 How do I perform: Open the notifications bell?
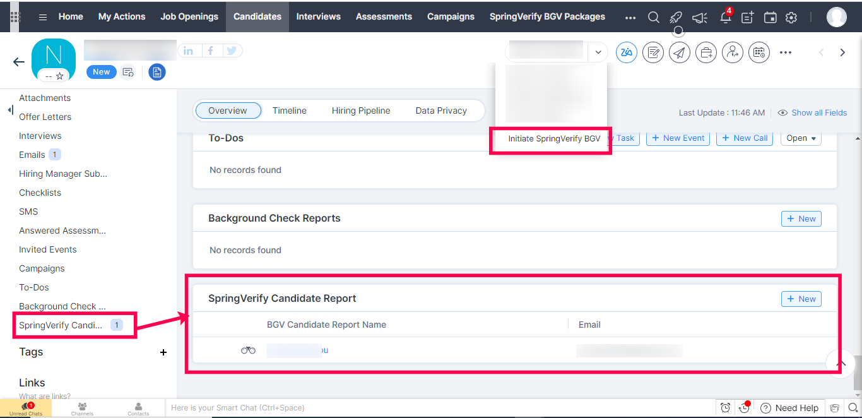(725, 17)
